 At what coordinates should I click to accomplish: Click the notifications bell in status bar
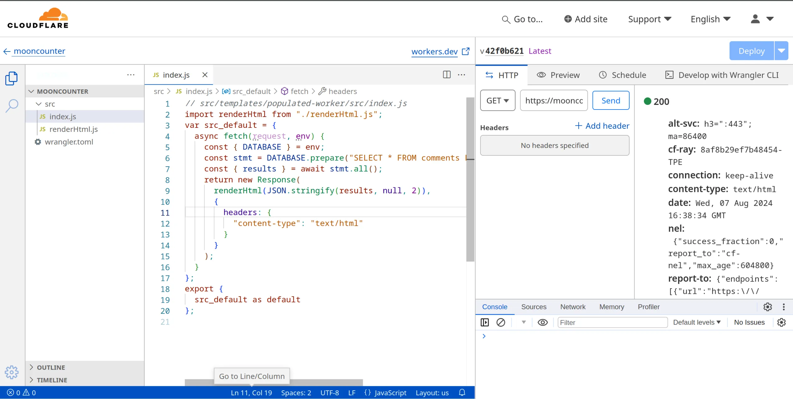coord(462,392)
